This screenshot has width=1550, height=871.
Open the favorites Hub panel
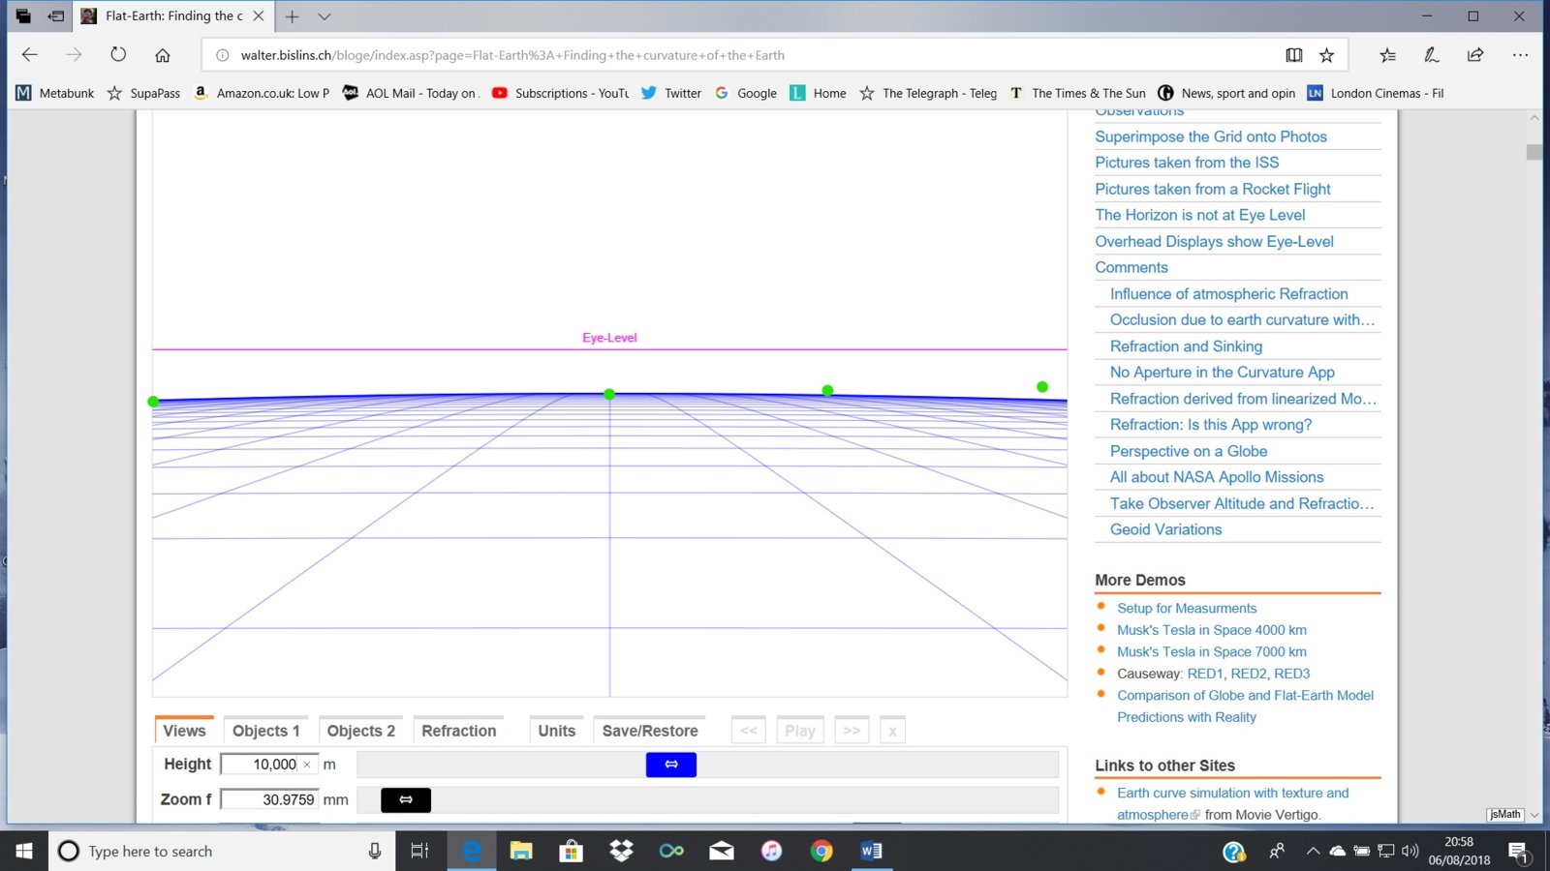pyautogui.click(x=1387, y=55)
